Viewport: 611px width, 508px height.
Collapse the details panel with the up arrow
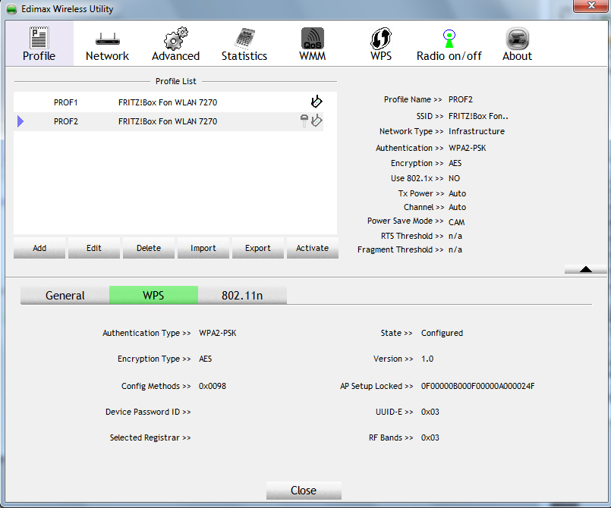click(x=585, y=269)
